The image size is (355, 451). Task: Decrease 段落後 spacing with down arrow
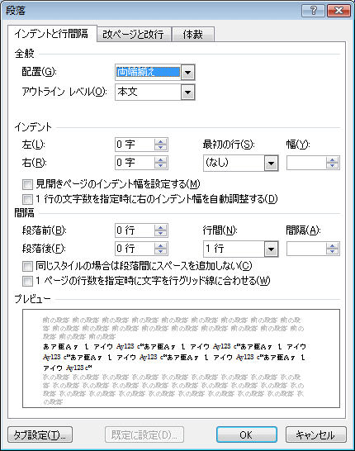pyautogui.click(x=160, y=251)
